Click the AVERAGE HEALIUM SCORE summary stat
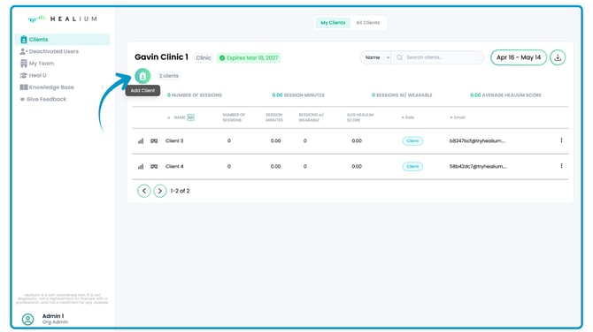 pos(505,95)
